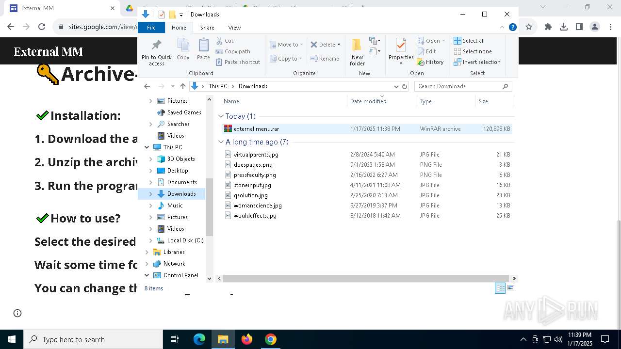
Task: Click Up one level arrow
Action: (182, 86)
